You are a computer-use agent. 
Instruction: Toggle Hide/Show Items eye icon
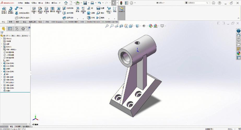144,26
